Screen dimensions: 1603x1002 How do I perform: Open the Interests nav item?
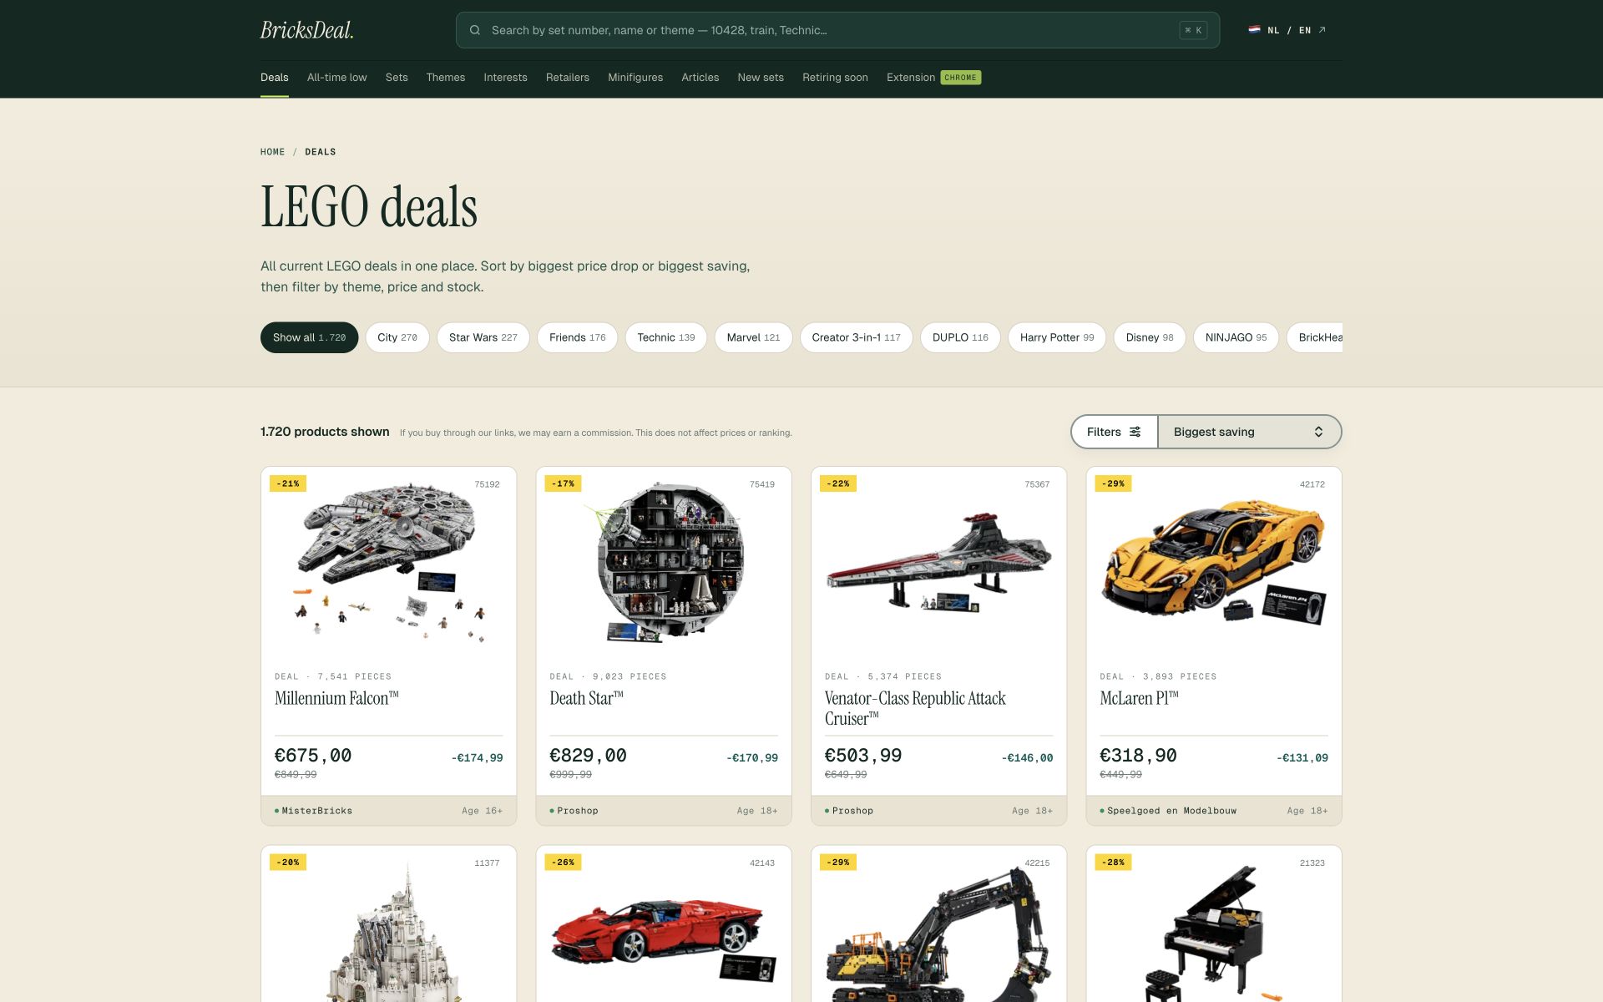coord(505,78)
